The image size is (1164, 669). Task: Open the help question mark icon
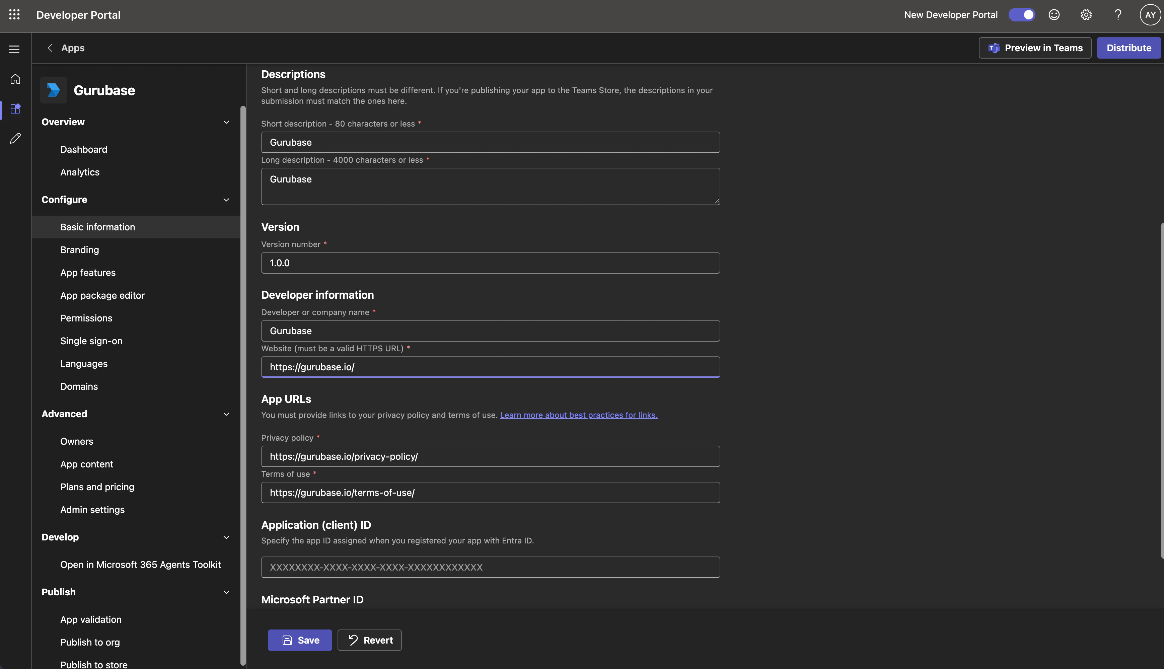point(1117,15)
